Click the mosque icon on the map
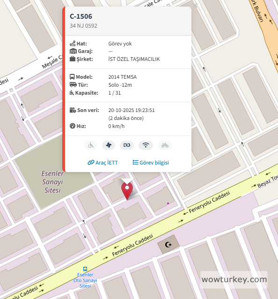Screen dimensions: 278x299 pos(168,244)
